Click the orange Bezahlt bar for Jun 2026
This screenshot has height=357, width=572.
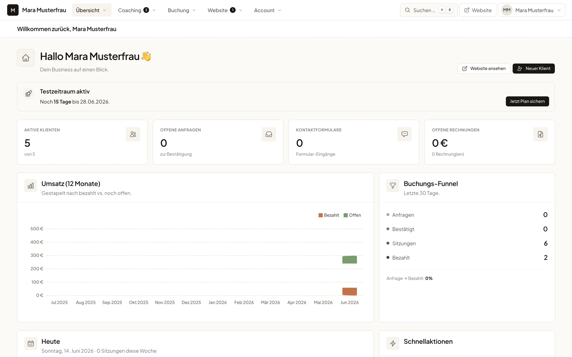tap(349, 292)
